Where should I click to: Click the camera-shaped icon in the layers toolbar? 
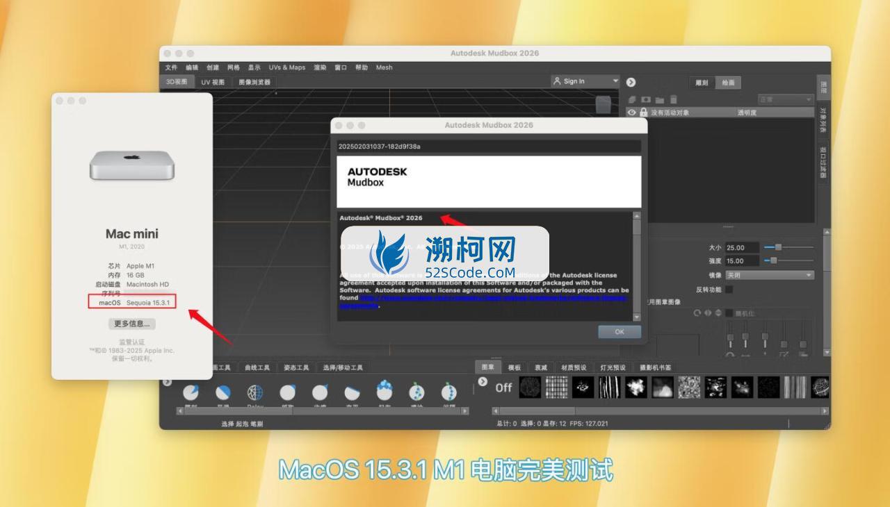pyautogui.click(x=646, y=100)
